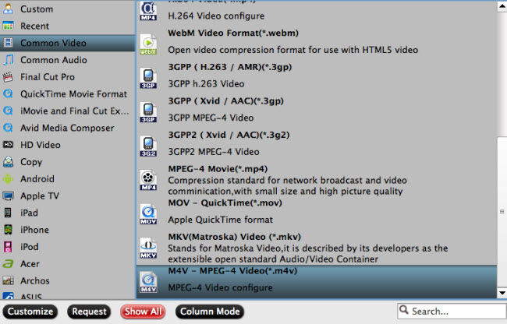Click the Recent category icon
Image resolution: width=507 pixels, height=324 pixels.
tap(8, 26)
